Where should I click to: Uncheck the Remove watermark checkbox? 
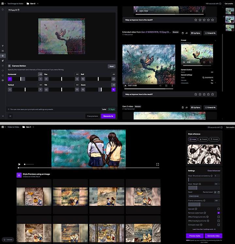pyautogui.click(x=219, y=213)
